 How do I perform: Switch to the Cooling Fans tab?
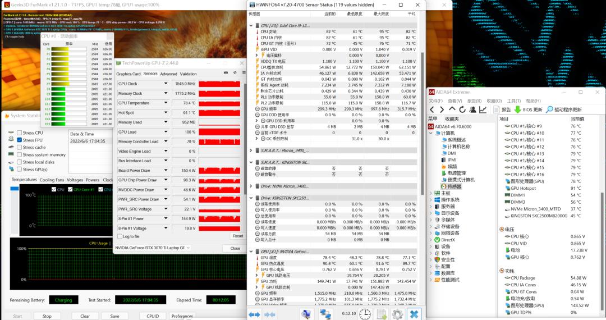pyautogui.click(x=52, y=180)
